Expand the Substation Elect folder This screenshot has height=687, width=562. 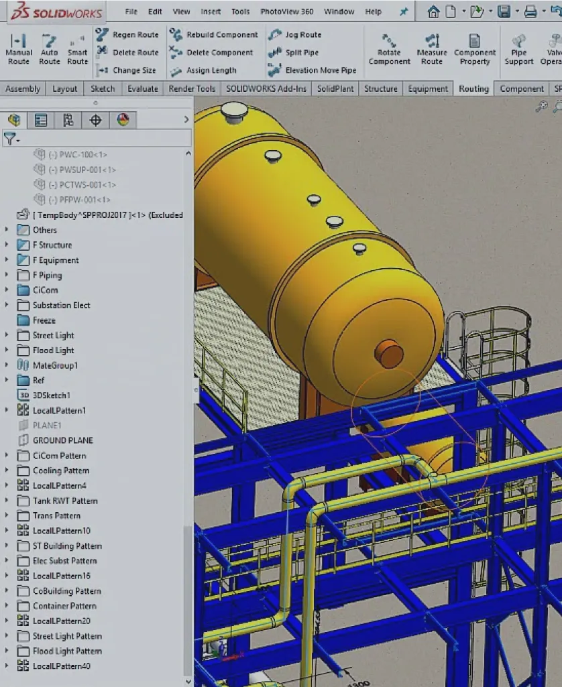click(x=7, y=305)
